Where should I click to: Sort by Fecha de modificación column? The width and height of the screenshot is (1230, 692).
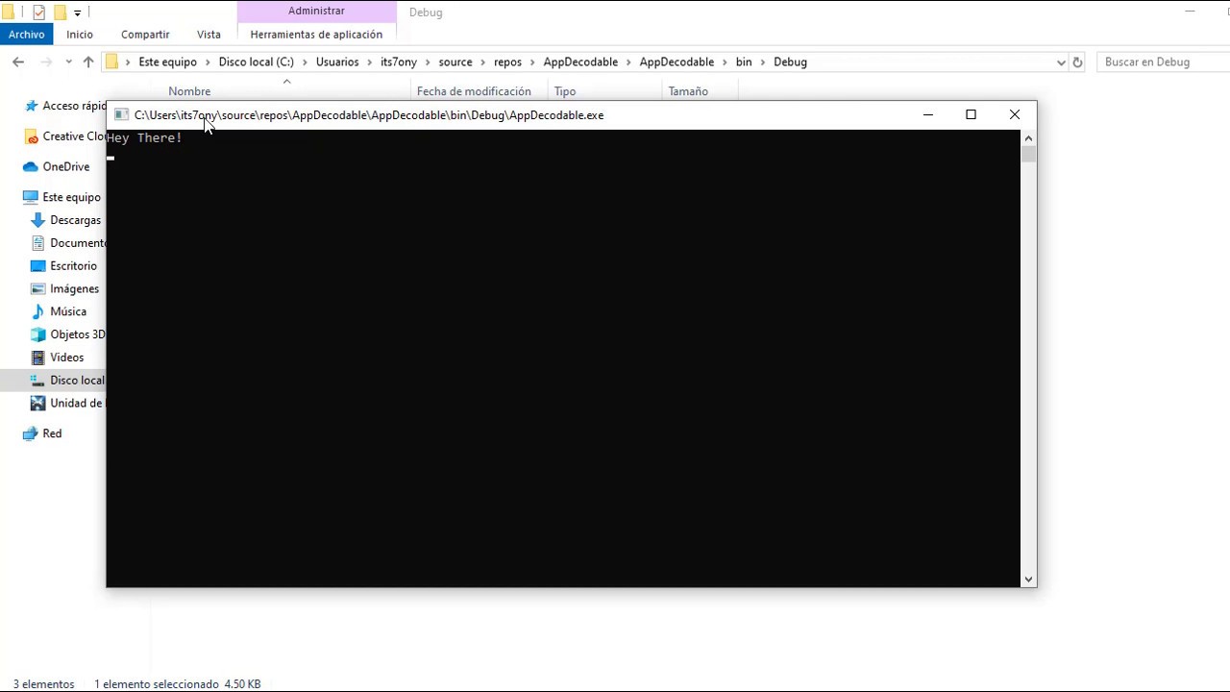pyautogui.click(x=474, y=91)
